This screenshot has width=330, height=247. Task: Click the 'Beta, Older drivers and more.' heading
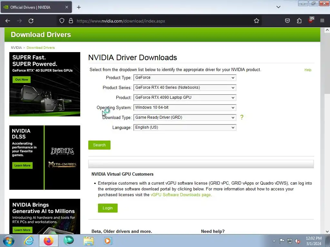point(121,231)
